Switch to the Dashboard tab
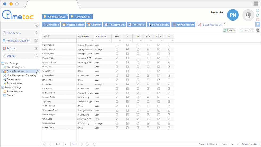The width and height of the screenshot is (261, 147). (51, 25)
